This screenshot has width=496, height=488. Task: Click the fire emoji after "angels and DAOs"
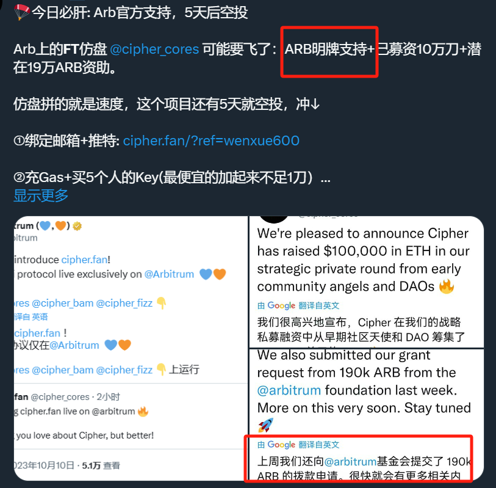[x=447, y=286]
